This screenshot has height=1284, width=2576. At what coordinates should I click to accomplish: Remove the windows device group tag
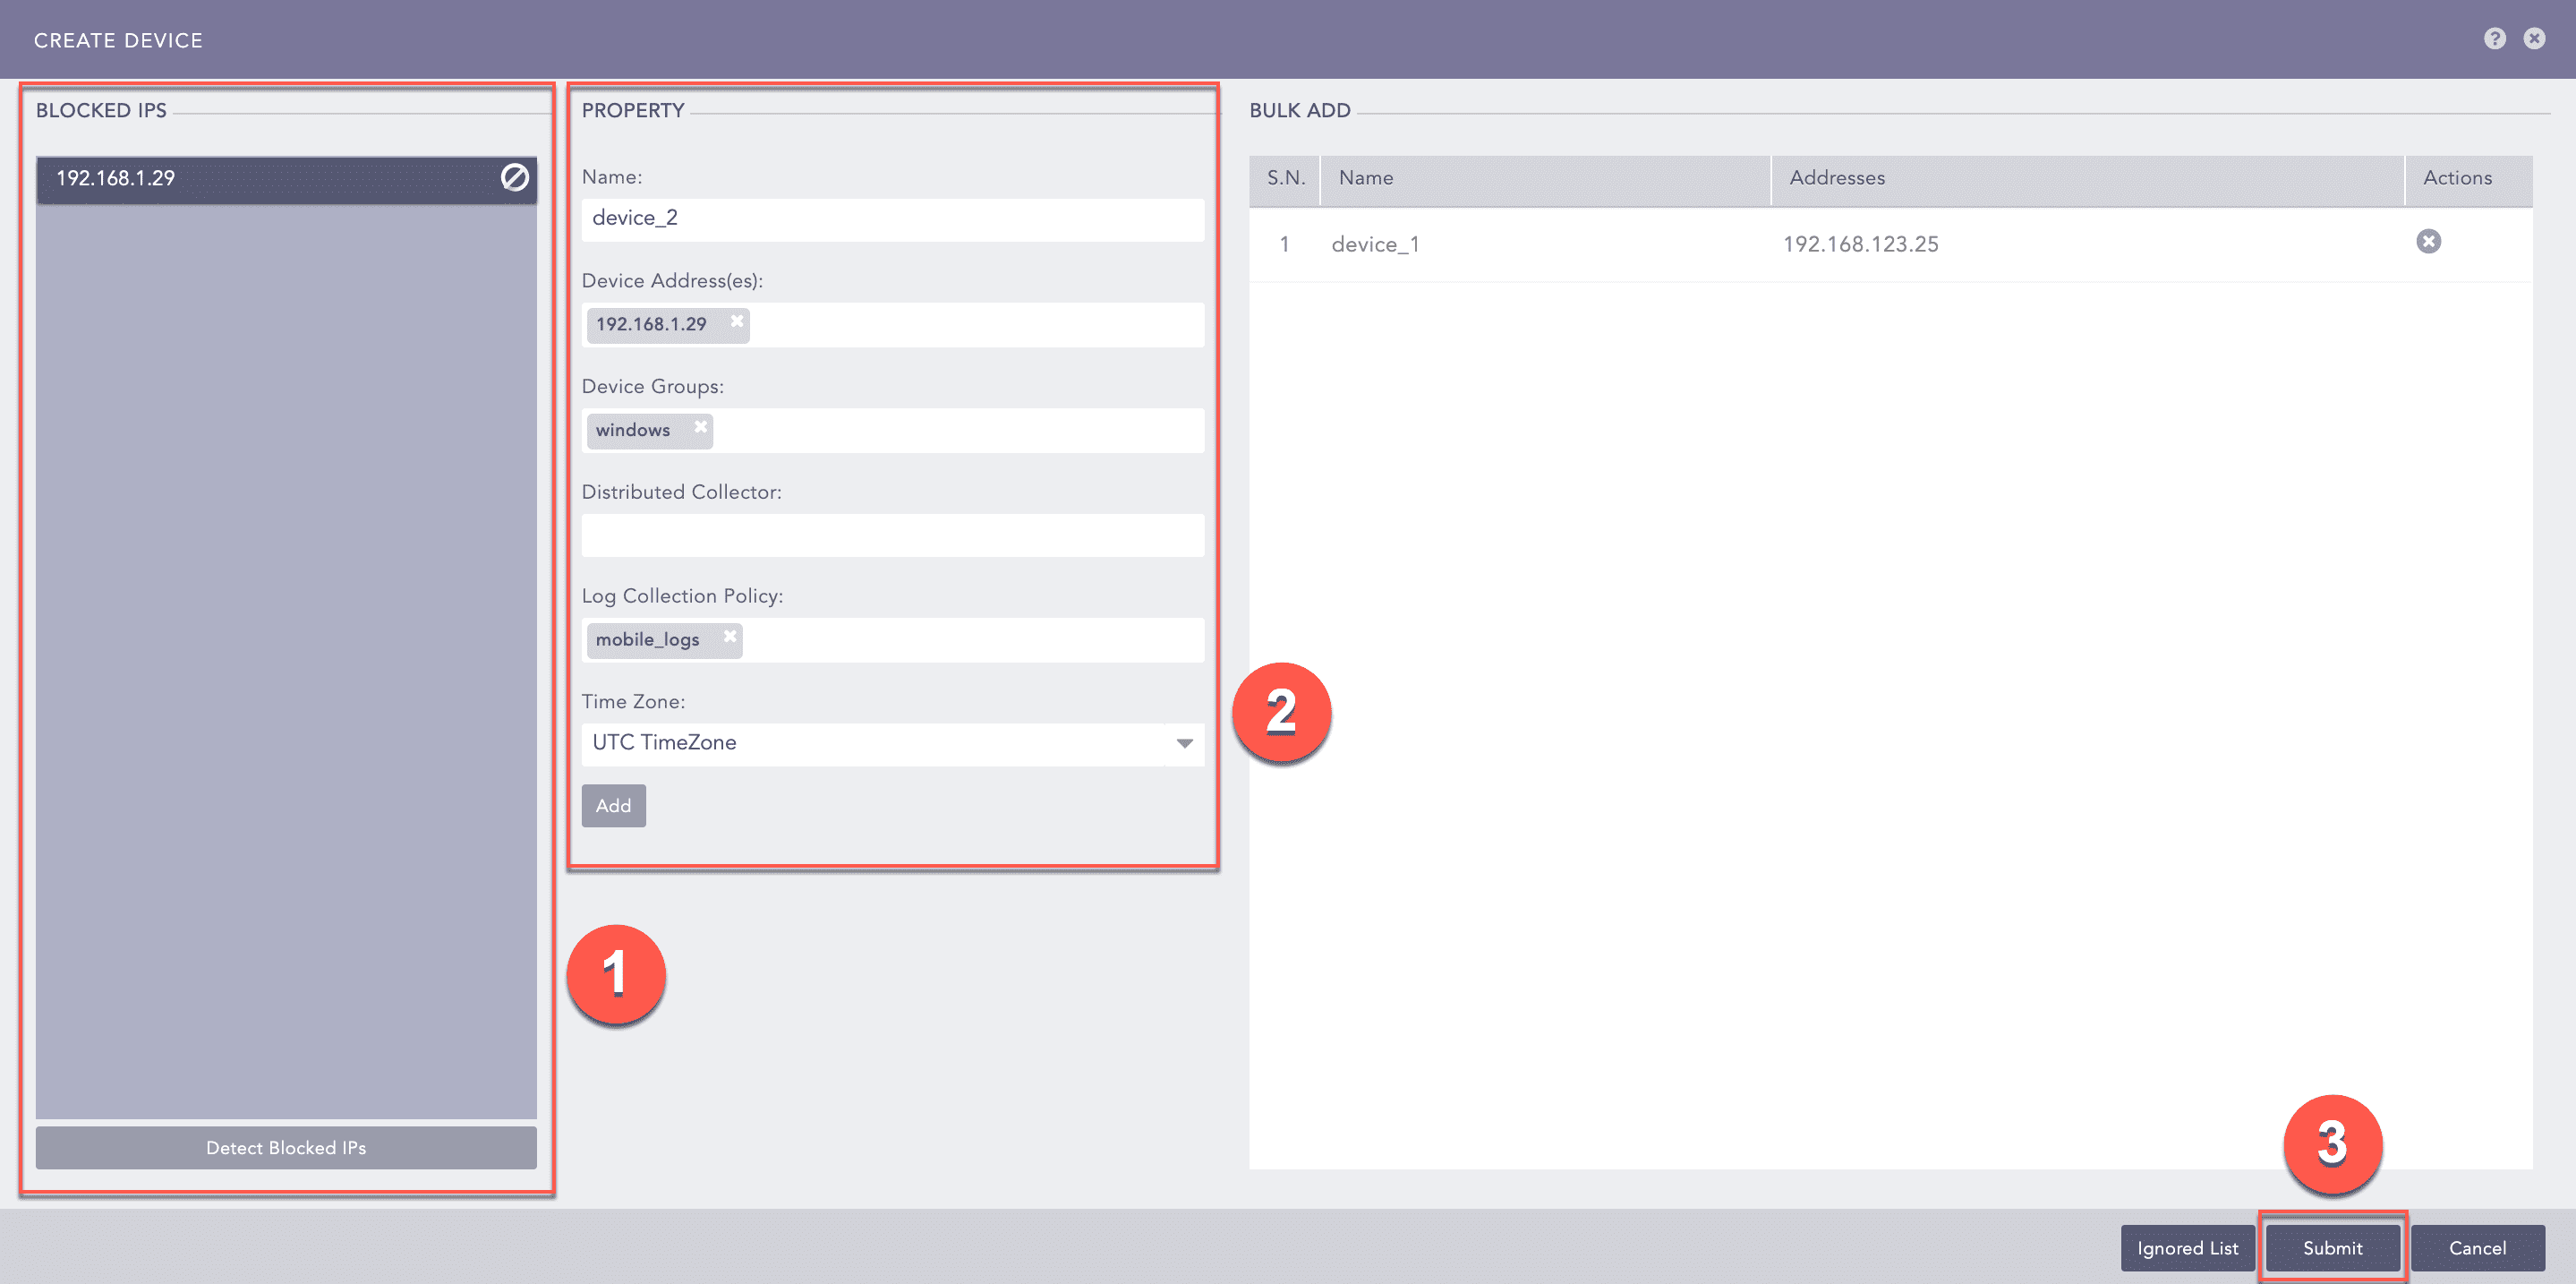(x=699, y=429)
